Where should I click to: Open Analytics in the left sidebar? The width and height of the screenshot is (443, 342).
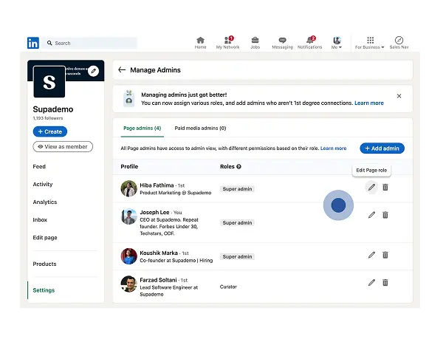(44, 202)
